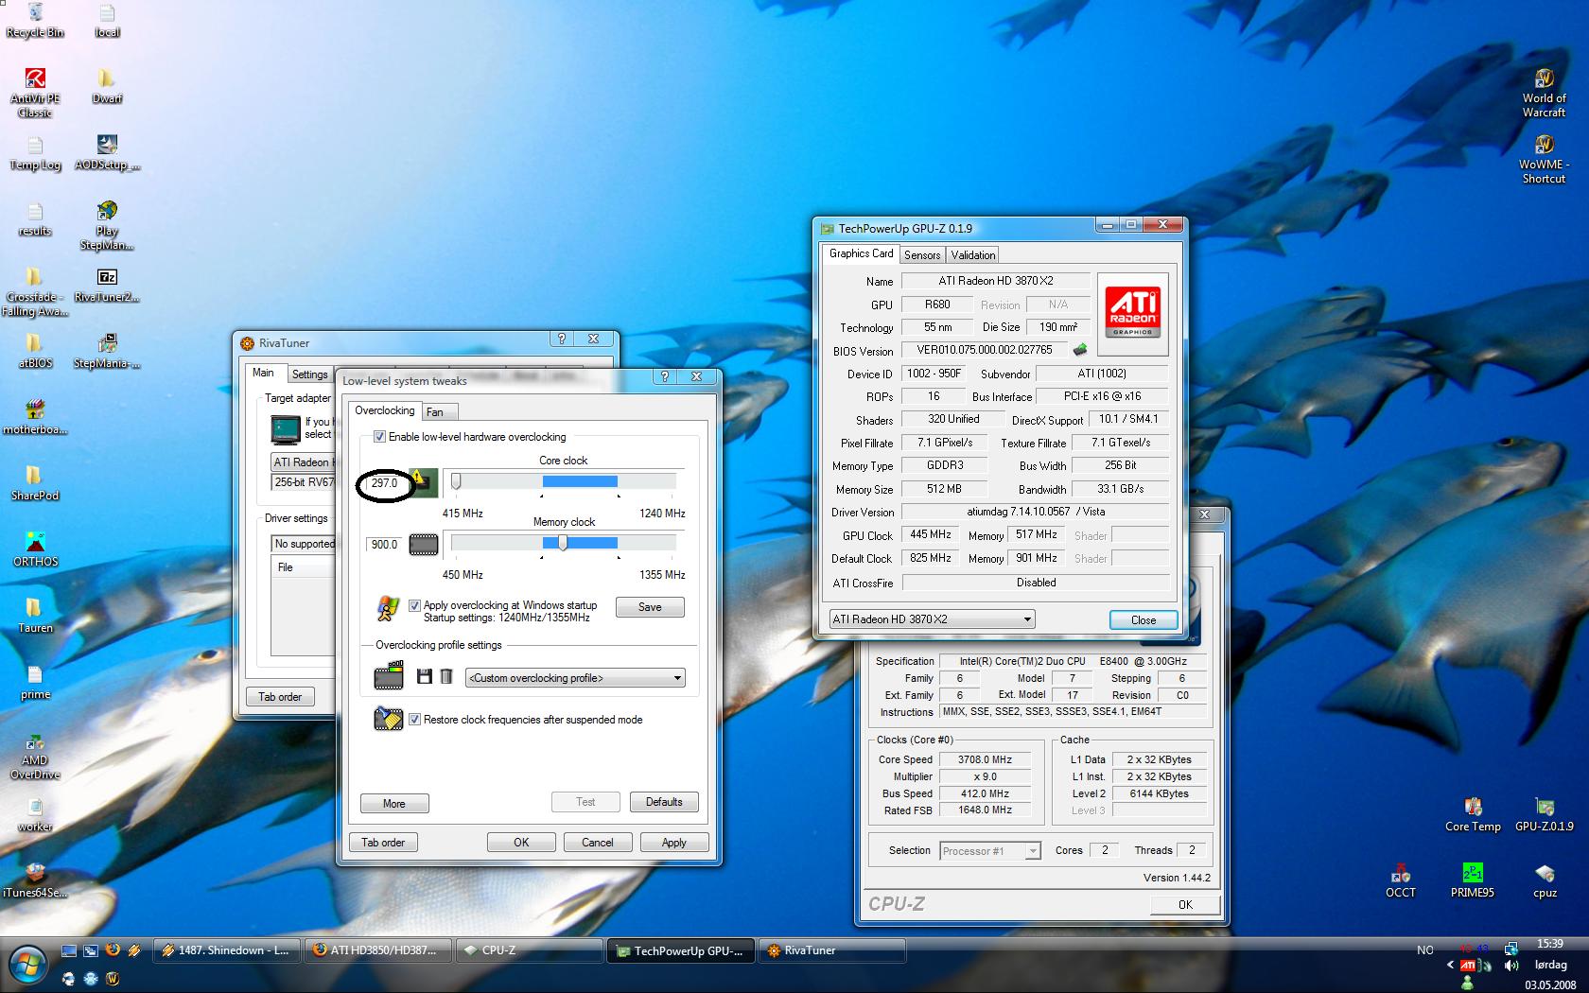Click the save profile floppy icon
The height and width of the screenshot is (993, 1589).
425,677
